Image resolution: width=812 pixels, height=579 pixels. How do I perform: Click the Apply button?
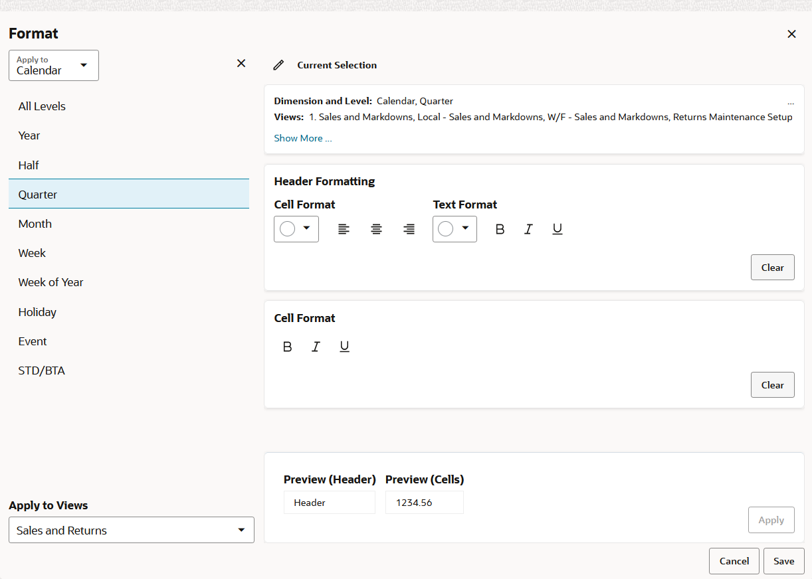[x=771, y=520]
